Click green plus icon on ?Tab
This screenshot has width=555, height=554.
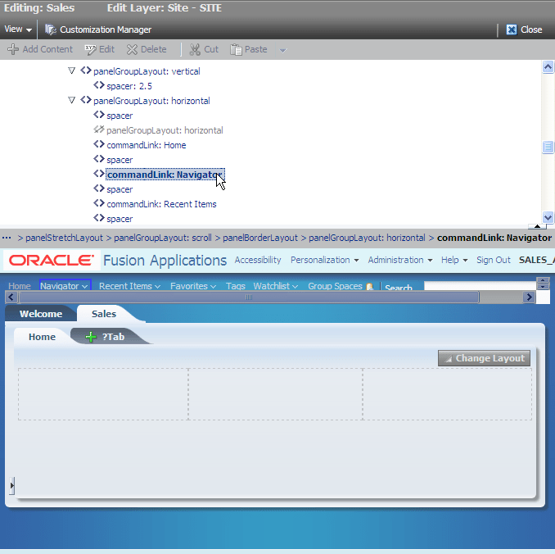click(x=91, y=337)
